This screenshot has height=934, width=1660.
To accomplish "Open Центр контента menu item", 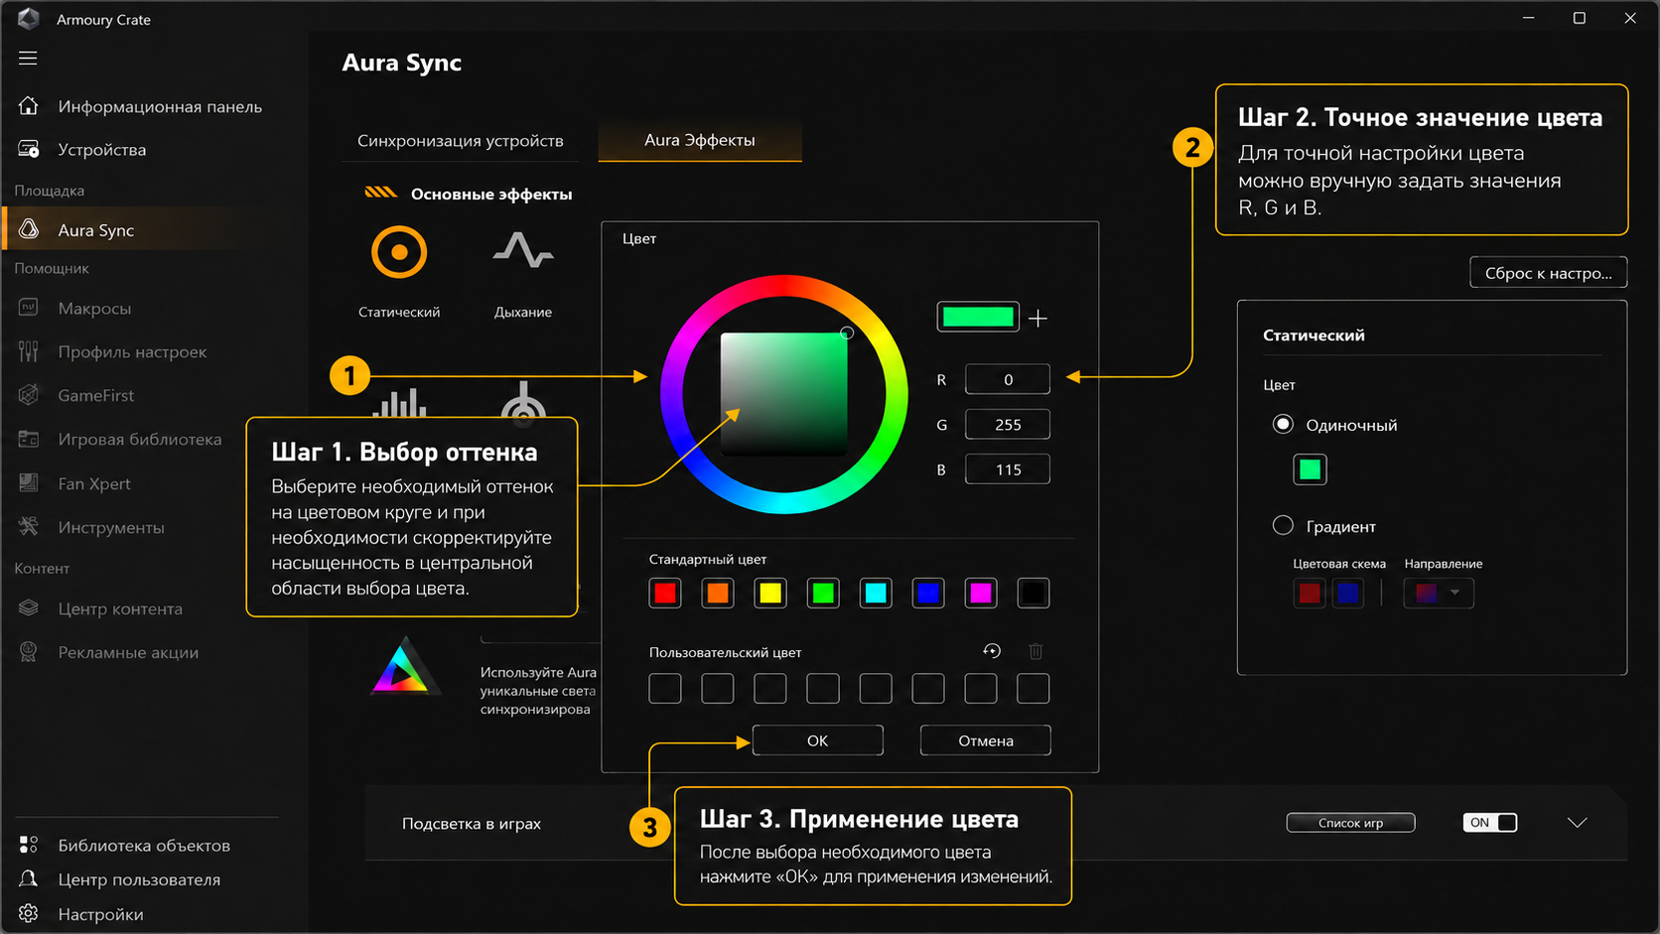I will [120, 608].
